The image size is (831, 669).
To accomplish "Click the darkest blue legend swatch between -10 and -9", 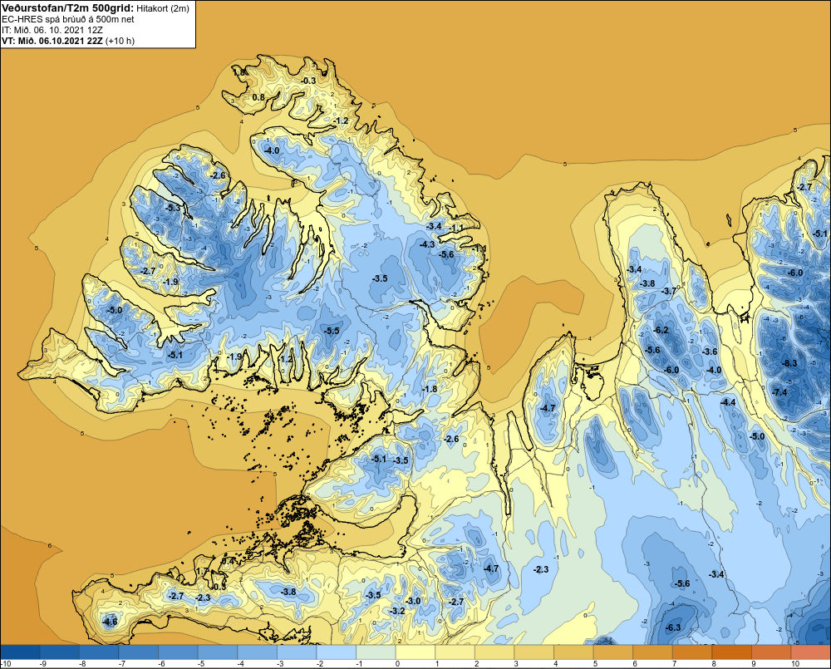I will 21,652.
